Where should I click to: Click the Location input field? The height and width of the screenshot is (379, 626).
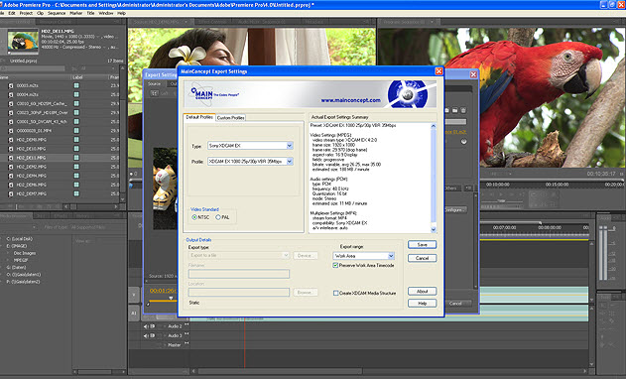tap(239, 293)
